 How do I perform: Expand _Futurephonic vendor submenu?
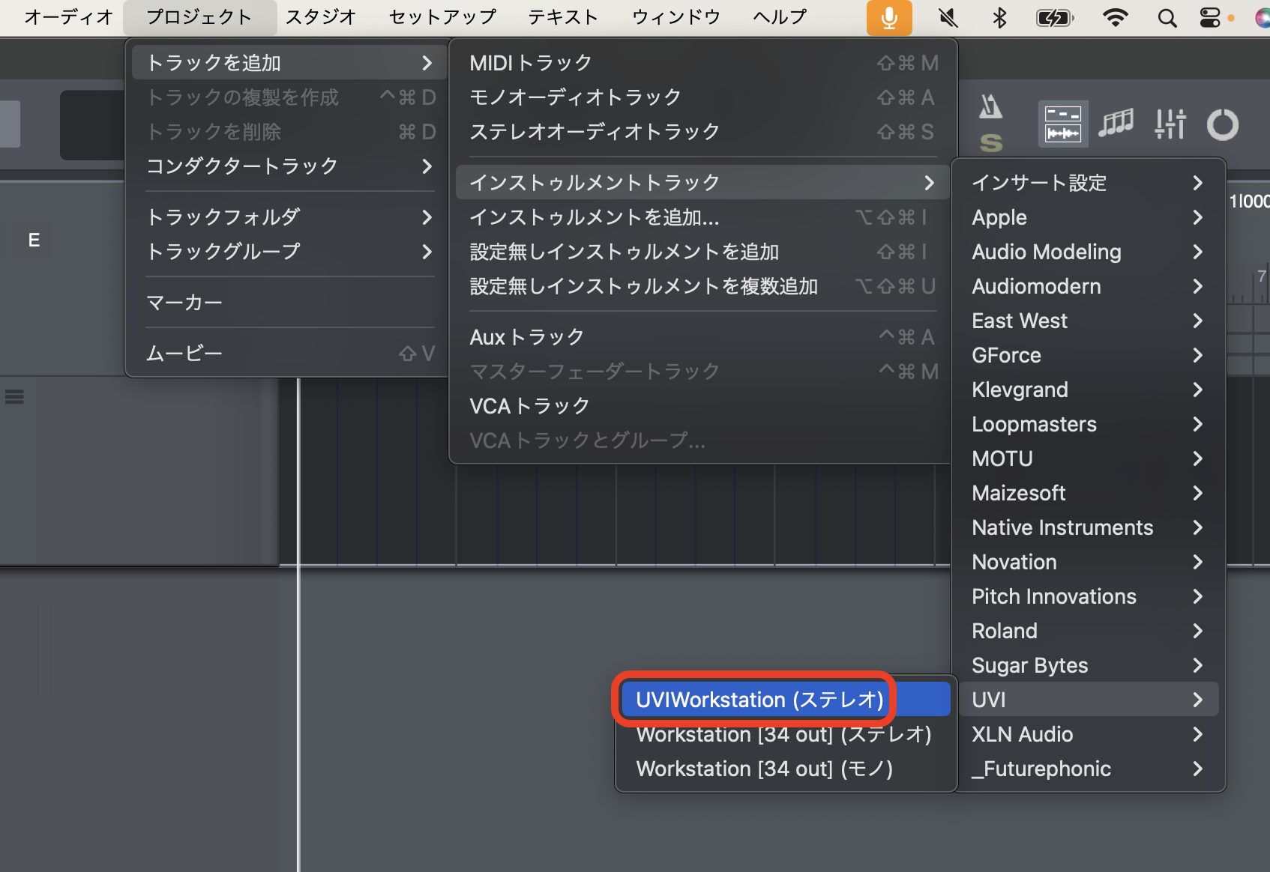click(x=1088, y=769)
